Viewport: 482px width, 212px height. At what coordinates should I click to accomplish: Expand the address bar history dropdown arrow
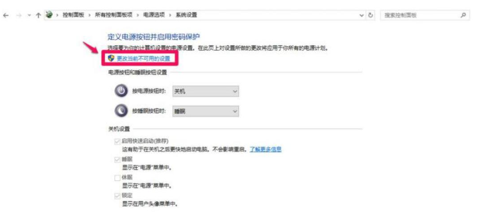pos(362,15)
